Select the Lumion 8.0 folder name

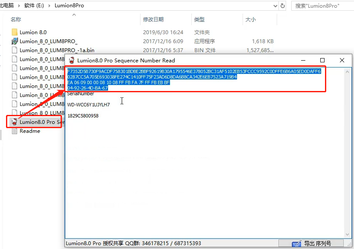[x=33, y=32]
